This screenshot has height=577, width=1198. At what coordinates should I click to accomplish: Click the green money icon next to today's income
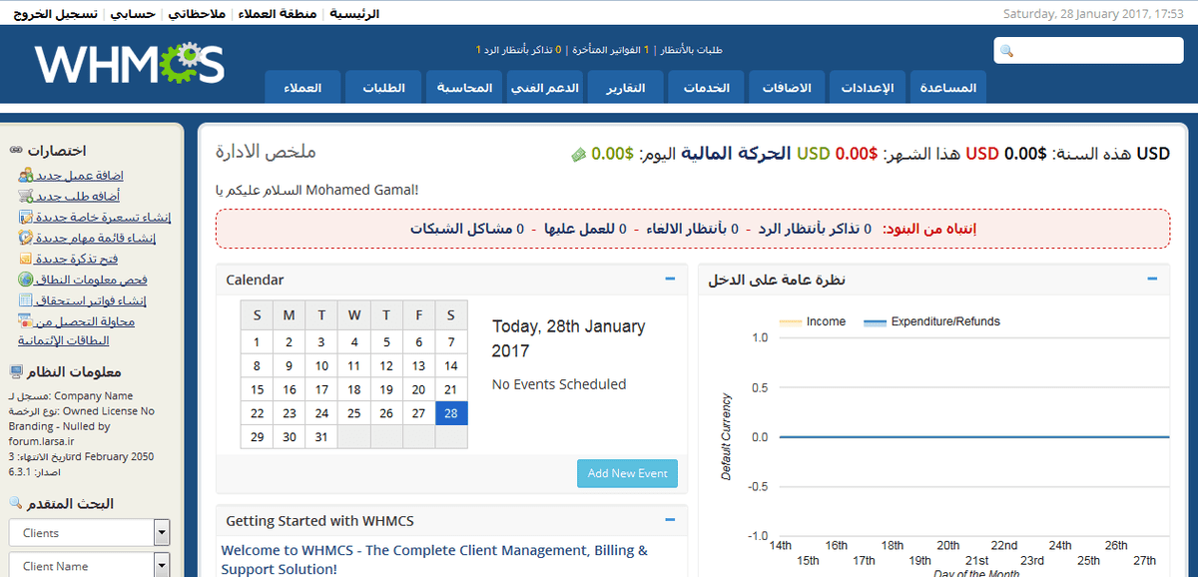coord(578,155)
